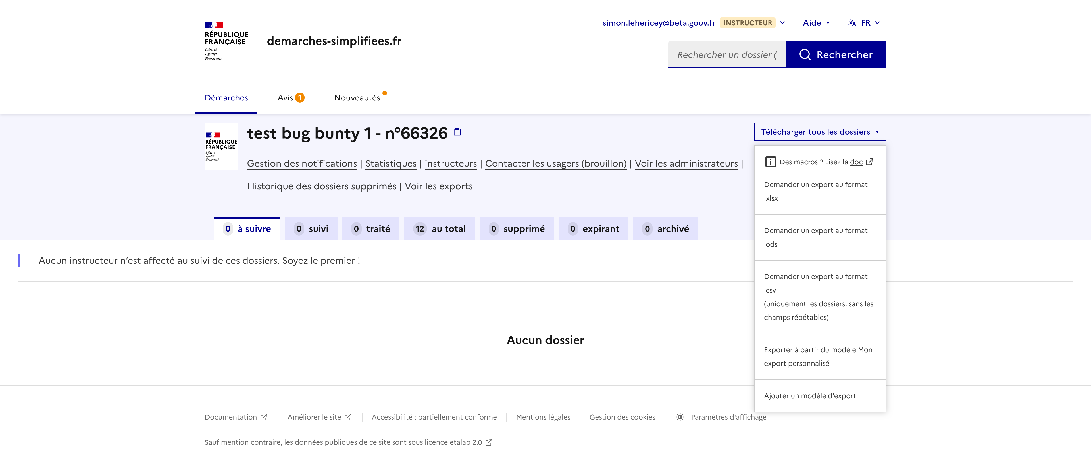1091x474 pixels.
Task: Click the République Française logo in header
Action: [226, 41]
